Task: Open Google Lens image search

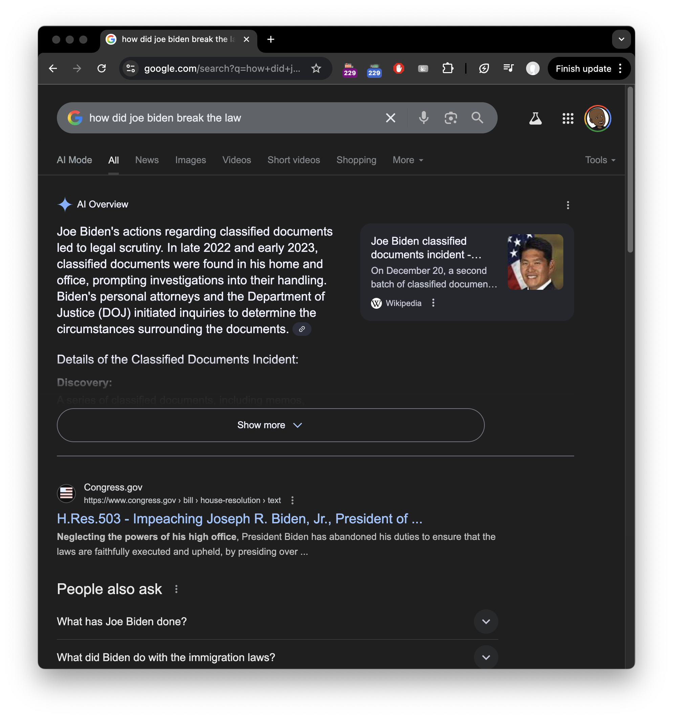Action: pyautogui.click(x=451, y=118)
